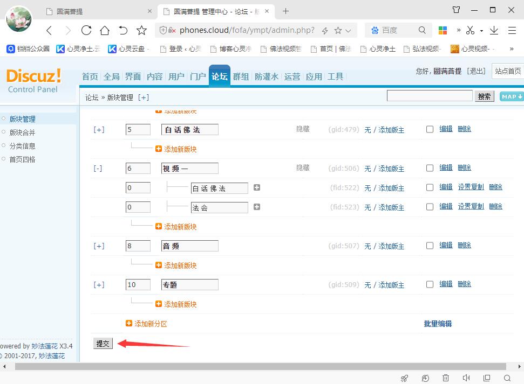The width and height of the screenshot is (524, 384).
Task: Switch to the first browser tab 圆满菩提
Action: [99, 11]
